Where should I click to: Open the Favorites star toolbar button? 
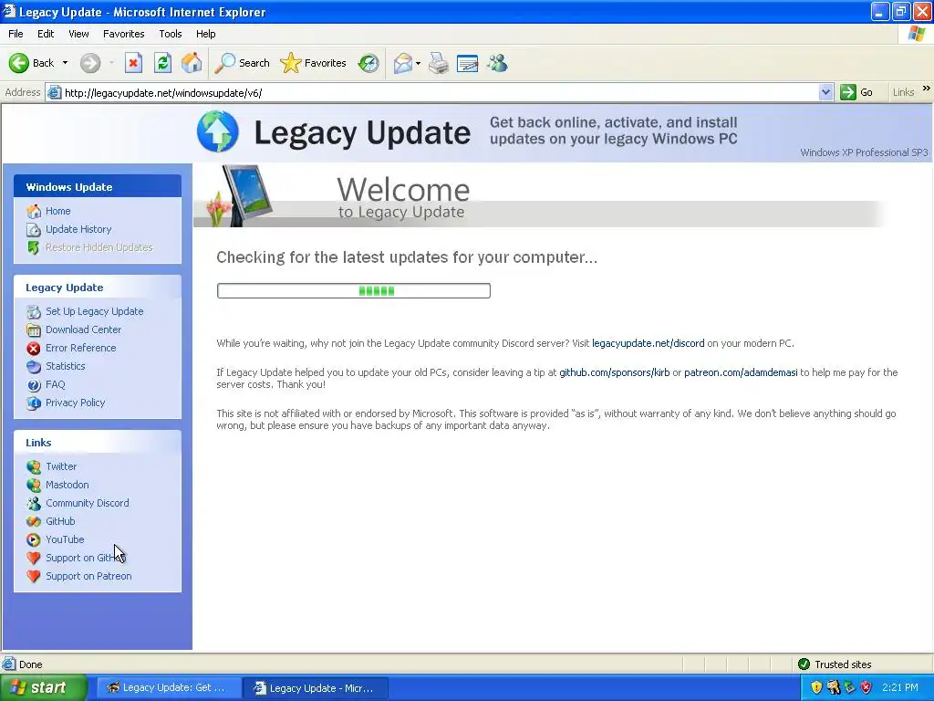click(x=314, y=63)
